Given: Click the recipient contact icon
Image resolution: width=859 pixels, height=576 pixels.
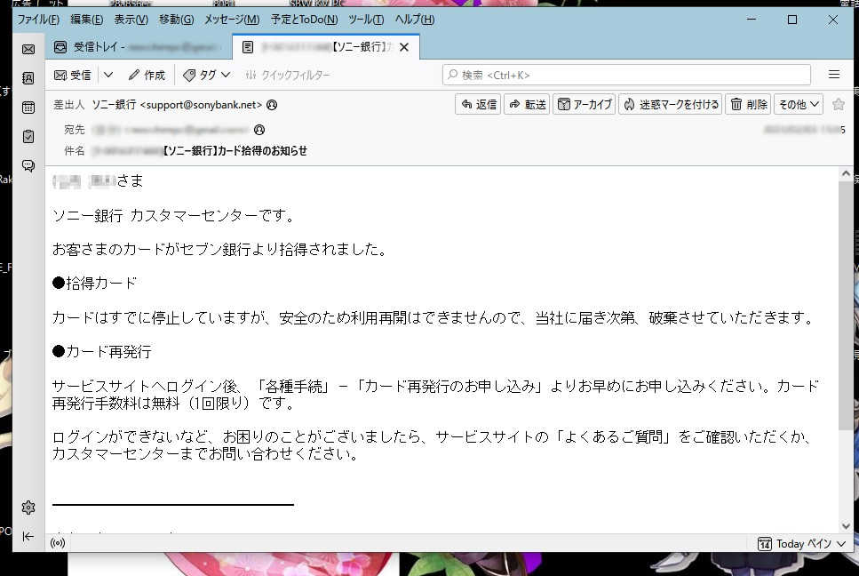Looking at the screenshot, I should [x=259, y=130].
